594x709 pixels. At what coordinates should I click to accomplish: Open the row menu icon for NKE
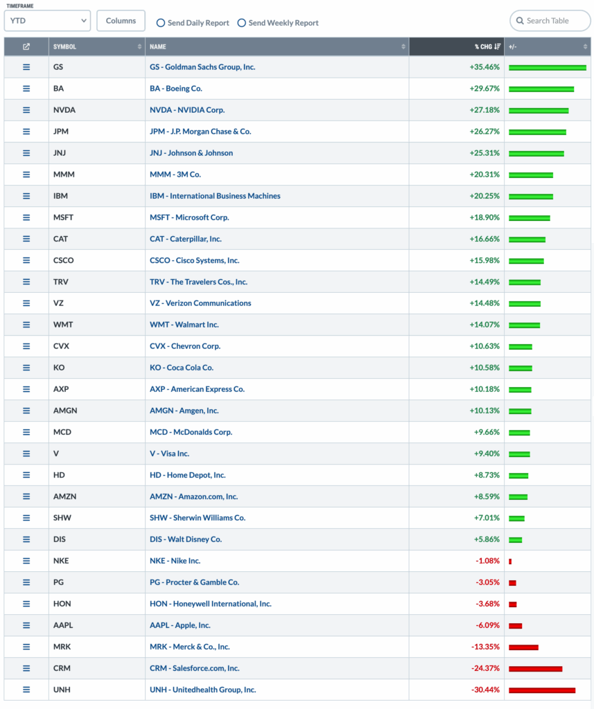[x=26, y=561]
